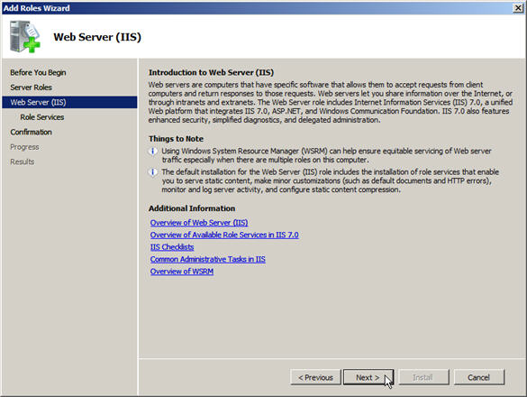The width and height of the screenshot is (527, 397).
Task: Click the info icon beside WSRM note
Action: [153, 152]
